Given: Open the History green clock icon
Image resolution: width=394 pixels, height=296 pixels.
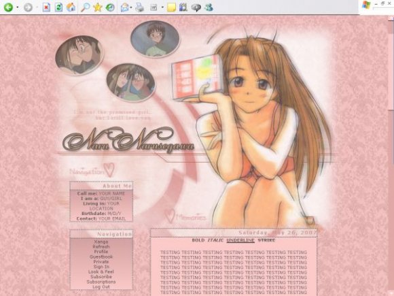Looking at the screenshot, I should 110,7.
